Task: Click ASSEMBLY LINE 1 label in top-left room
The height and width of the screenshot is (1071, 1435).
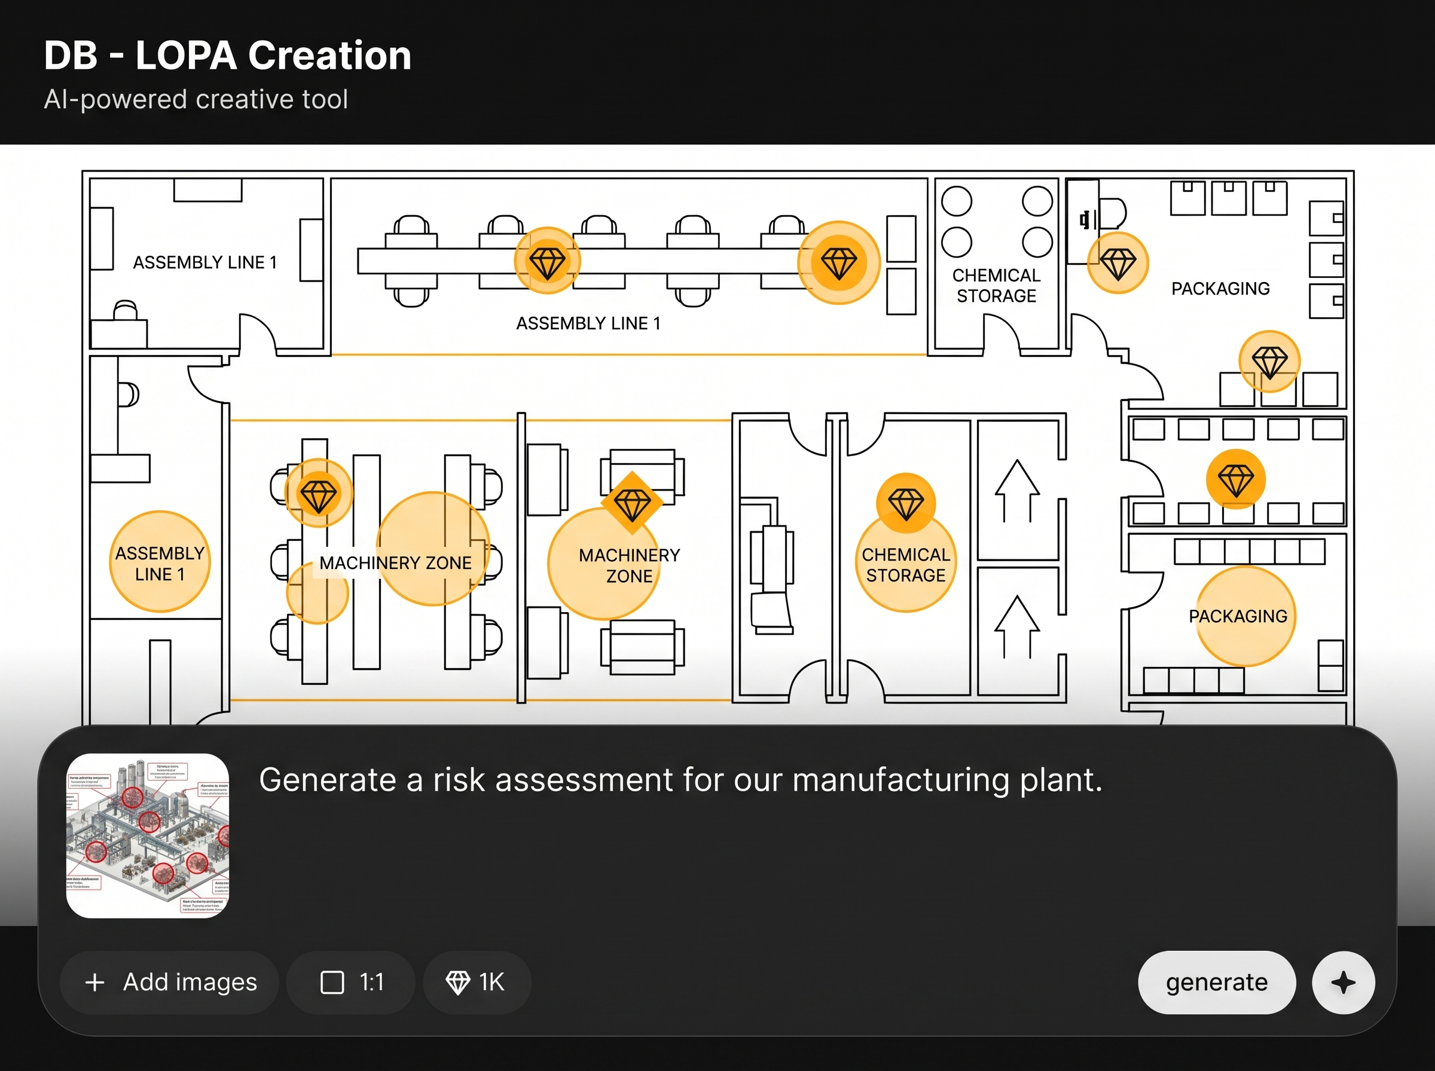Action: (205, 262)
